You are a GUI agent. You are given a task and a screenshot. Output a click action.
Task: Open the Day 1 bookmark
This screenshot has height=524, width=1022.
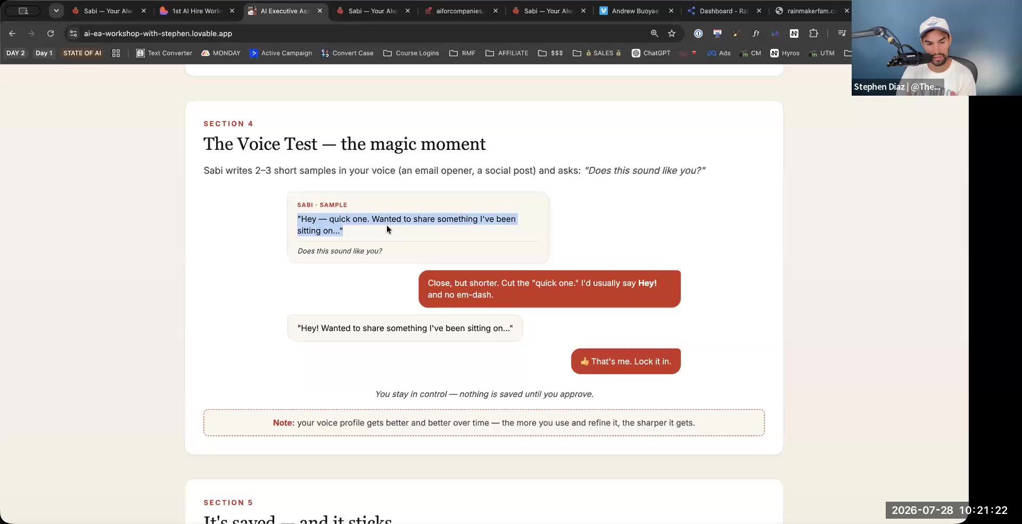tap(44, 53)
